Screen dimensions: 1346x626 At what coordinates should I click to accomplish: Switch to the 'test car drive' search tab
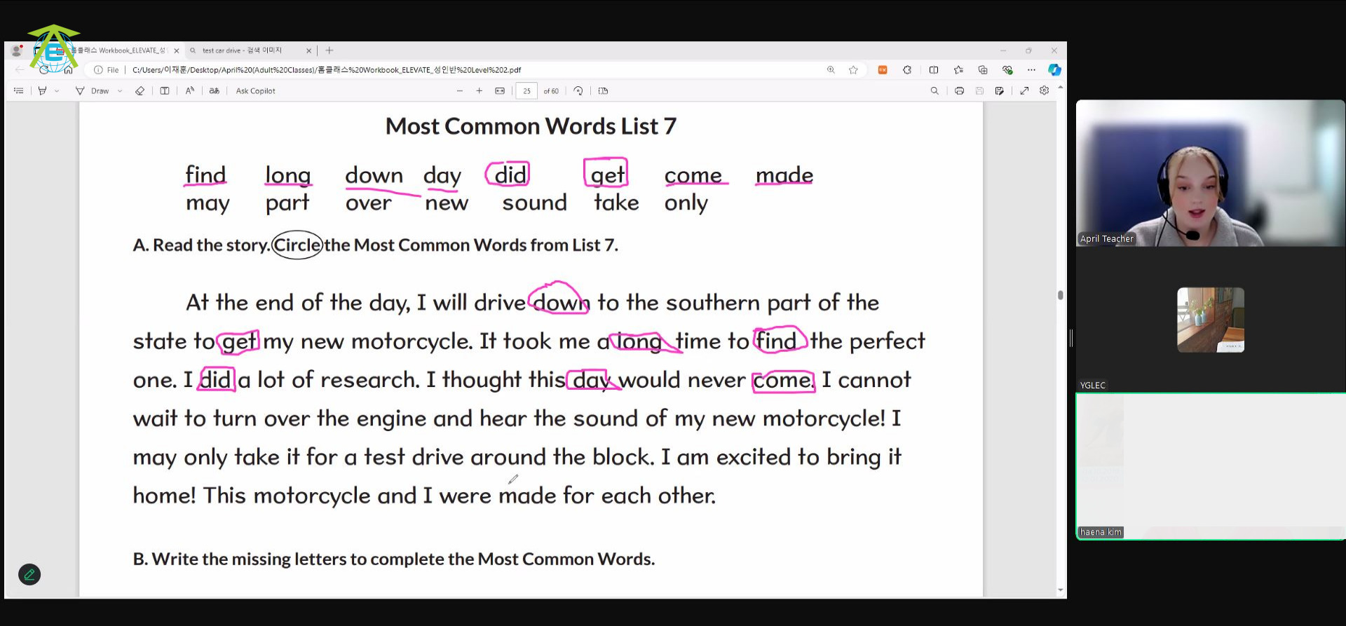[x=242, y=50]
